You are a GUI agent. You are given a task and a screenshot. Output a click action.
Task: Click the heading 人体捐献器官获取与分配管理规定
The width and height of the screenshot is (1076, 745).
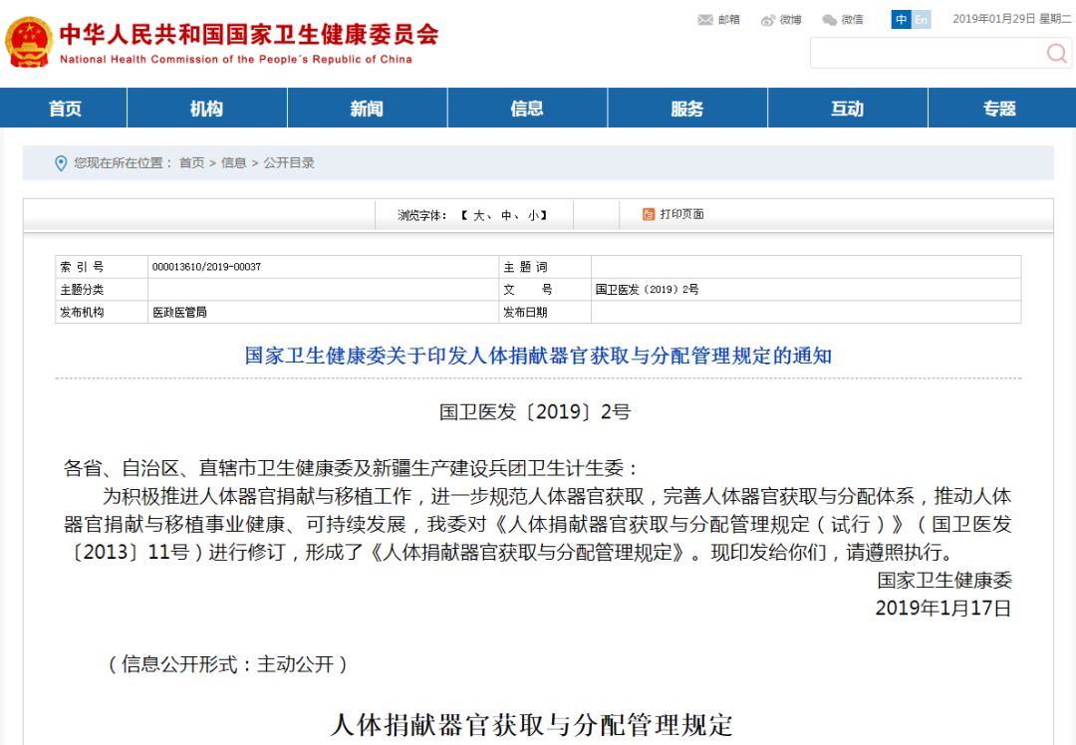(x=532, y=724)
